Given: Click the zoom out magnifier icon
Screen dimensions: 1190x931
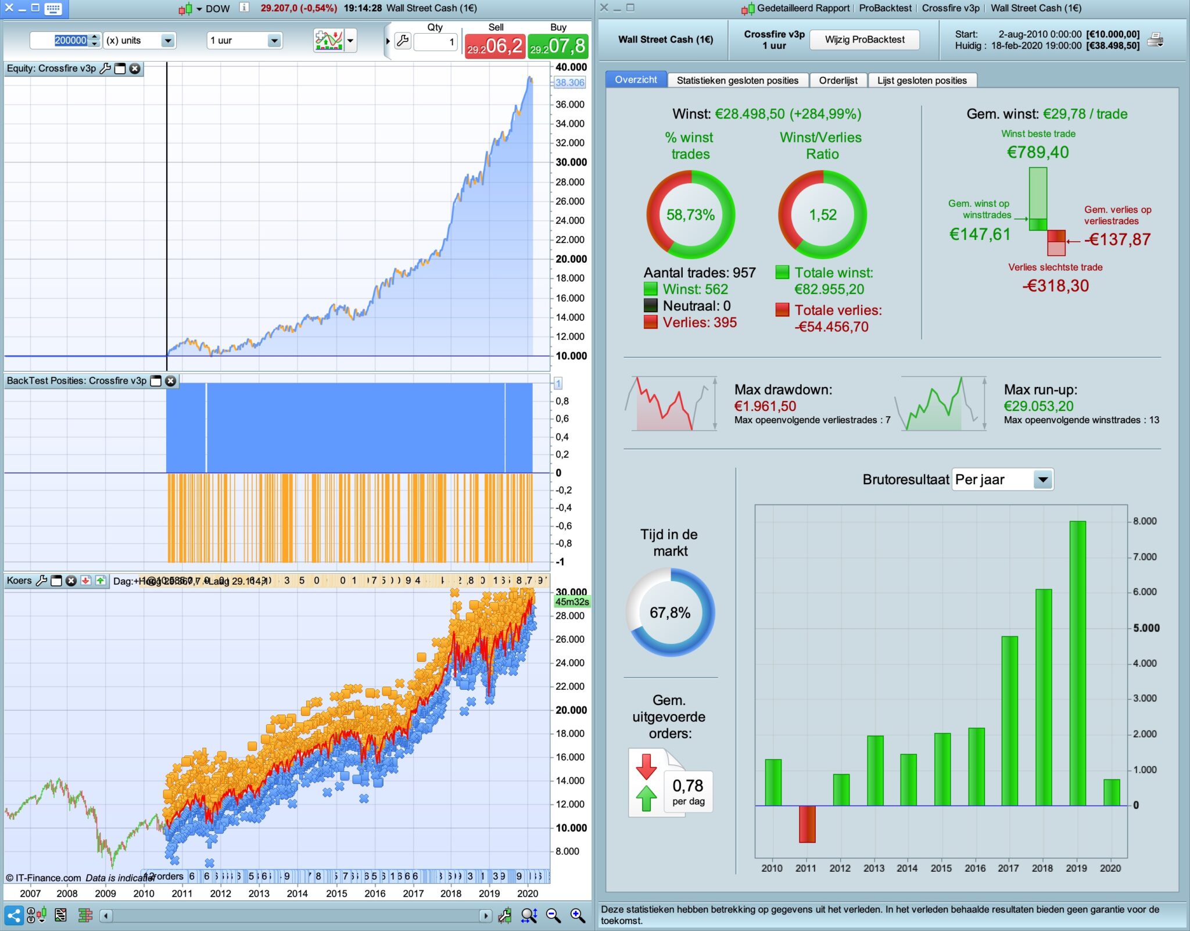Looking at the screenshot, I should point(553,916).
